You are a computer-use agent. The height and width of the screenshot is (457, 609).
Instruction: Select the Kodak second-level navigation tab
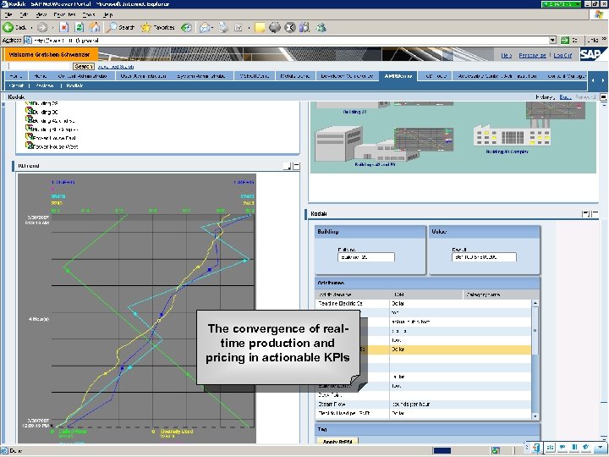(74, 85)
